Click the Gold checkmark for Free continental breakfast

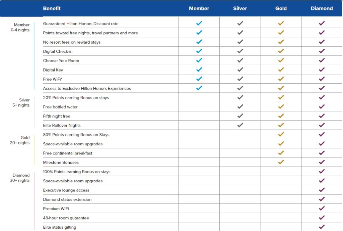point(281,153)
